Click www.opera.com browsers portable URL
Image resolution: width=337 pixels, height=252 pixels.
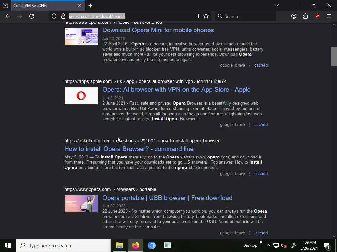click(110, 189)
